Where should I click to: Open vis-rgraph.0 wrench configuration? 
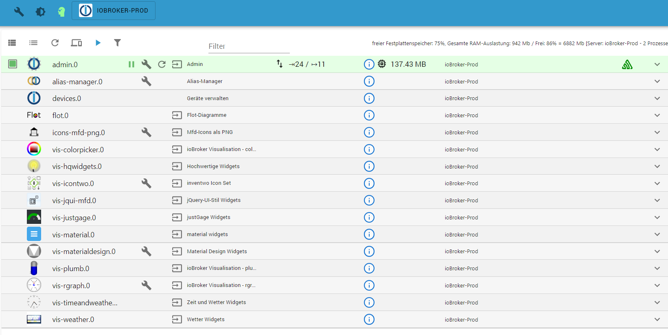[147, 285]
